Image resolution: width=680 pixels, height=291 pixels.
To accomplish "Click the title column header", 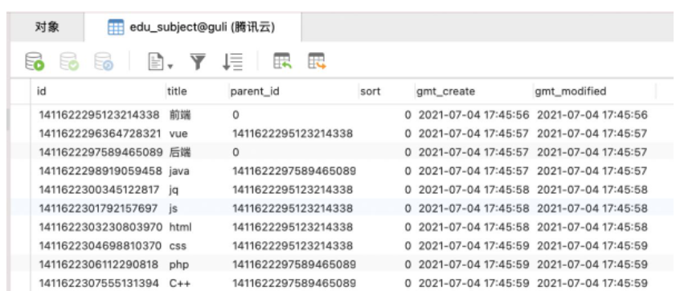I will coord(177,92).
